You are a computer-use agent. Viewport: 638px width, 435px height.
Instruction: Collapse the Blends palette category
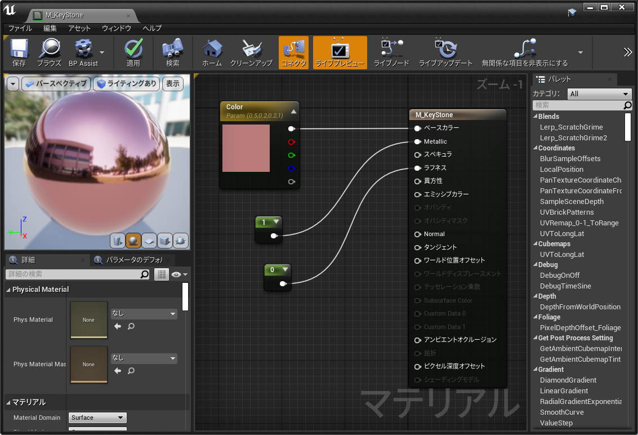[536, 117]
